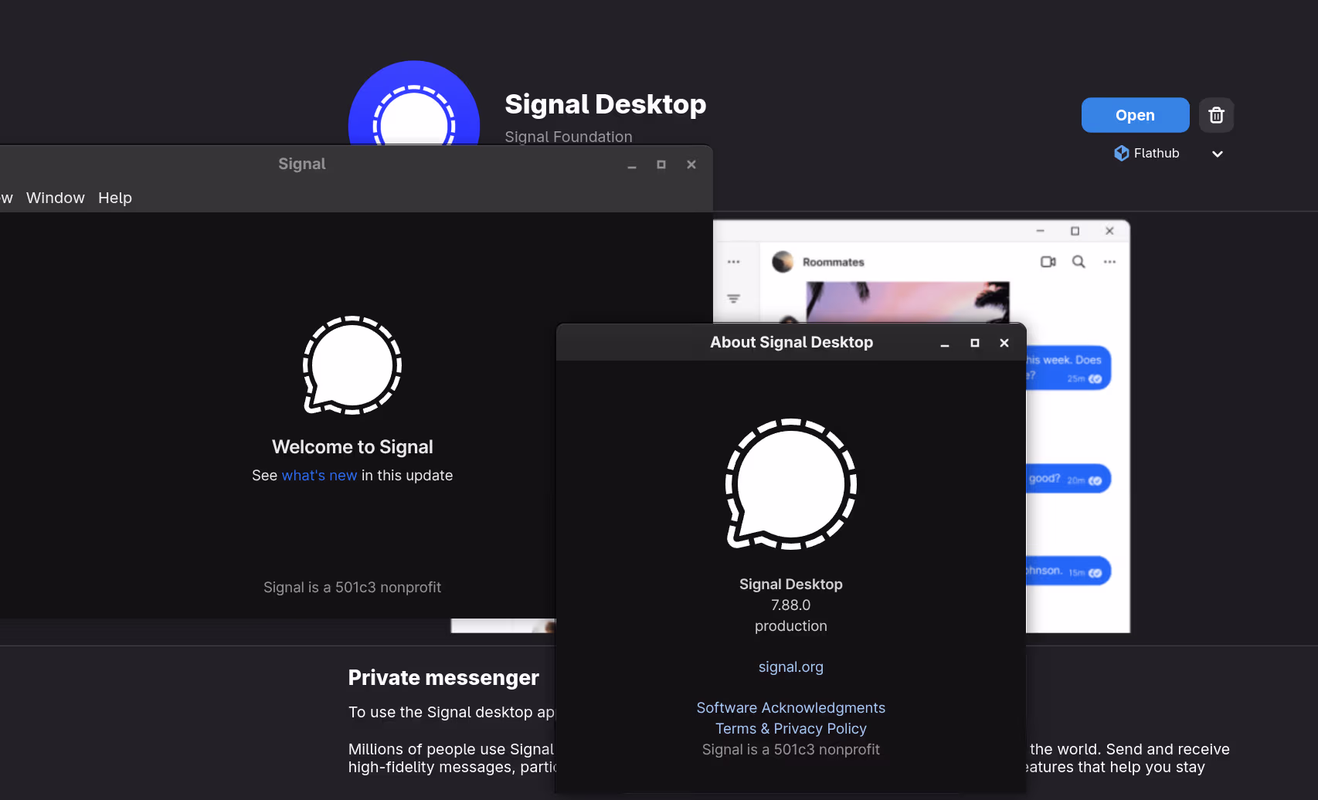The height and width of the screenshot is (800, 1318).
Task: Click the About Signal Desktop title bar text
Action: tap(792, 342)
